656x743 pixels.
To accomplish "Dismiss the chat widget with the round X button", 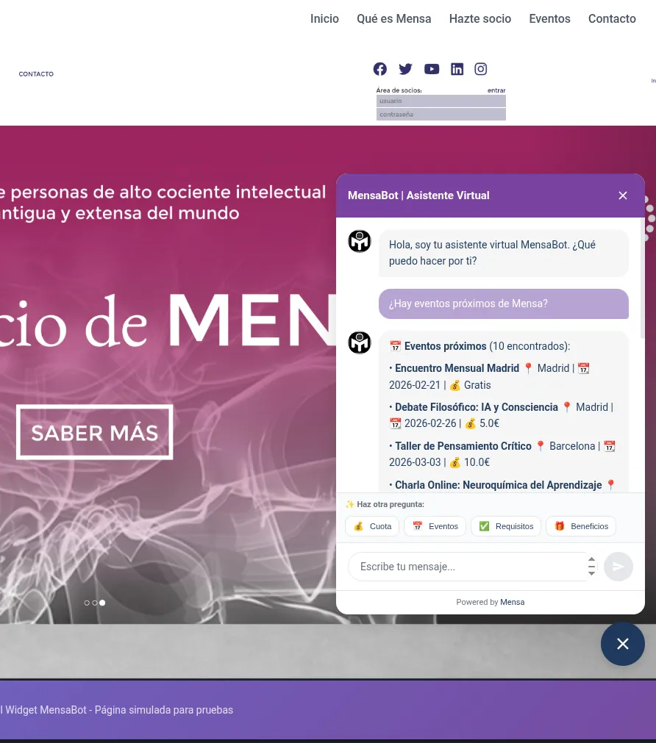I will pyautogui.click(x=623, y=644).
